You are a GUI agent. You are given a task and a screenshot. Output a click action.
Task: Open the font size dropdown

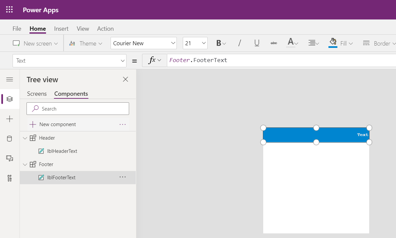pos(195,43)
